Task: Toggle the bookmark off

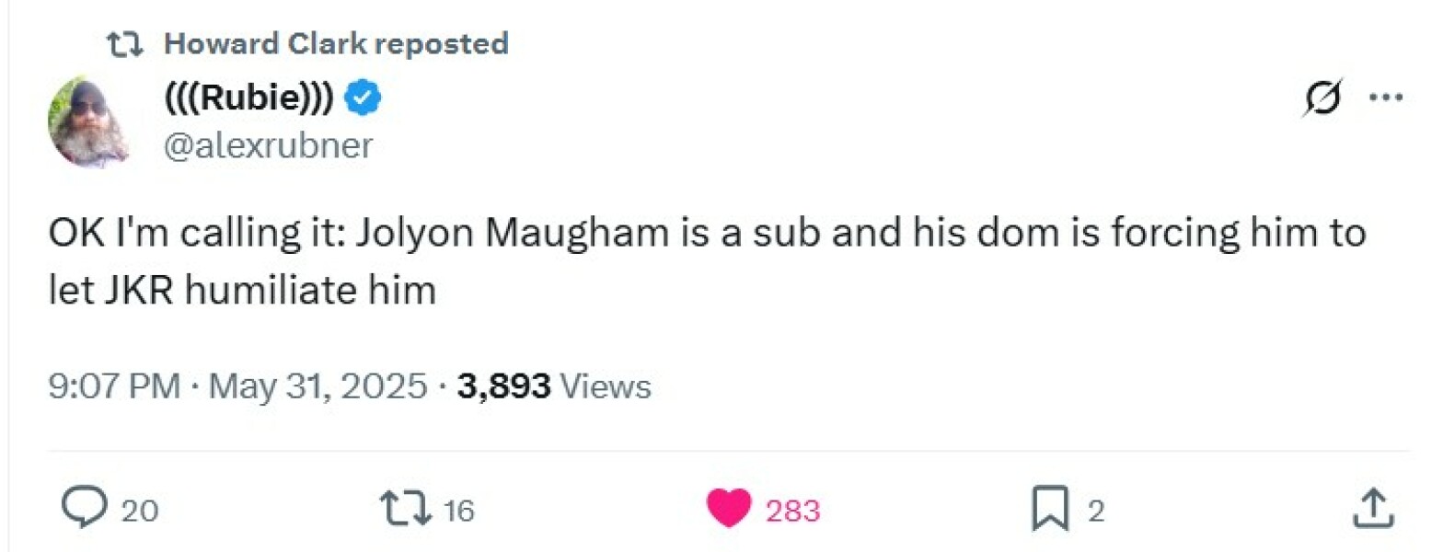Action: (x=1052, y=508)
